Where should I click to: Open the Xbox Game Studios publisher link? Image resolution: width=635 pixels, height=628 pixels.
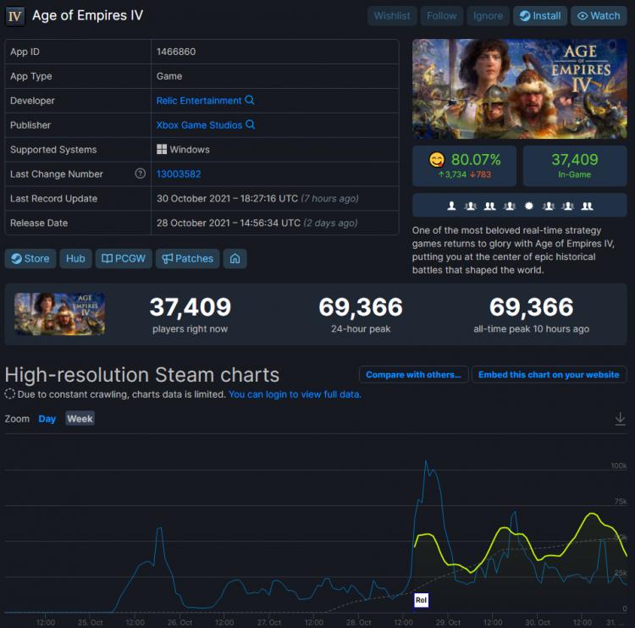pyautogui.click(x=199, y=125)
